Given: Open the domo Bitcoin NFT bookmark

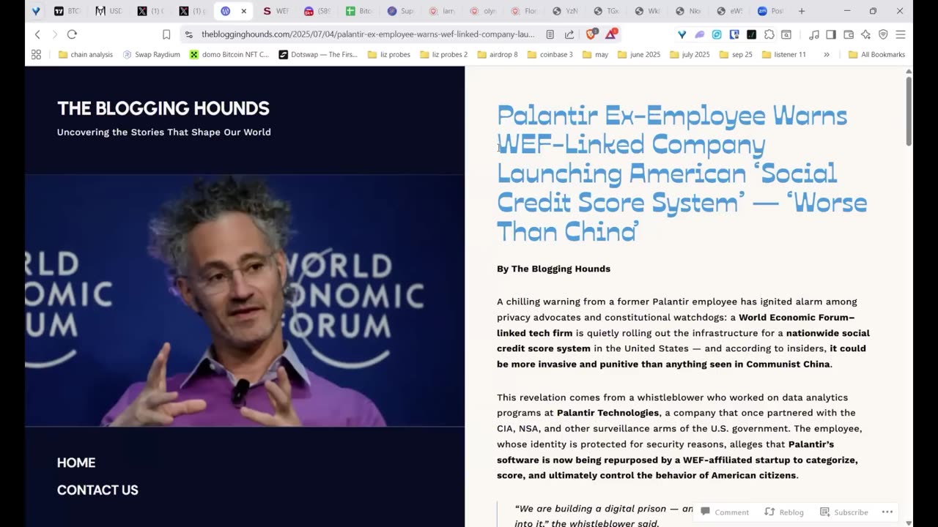Looking at the screenshot, I should point(229,54).
